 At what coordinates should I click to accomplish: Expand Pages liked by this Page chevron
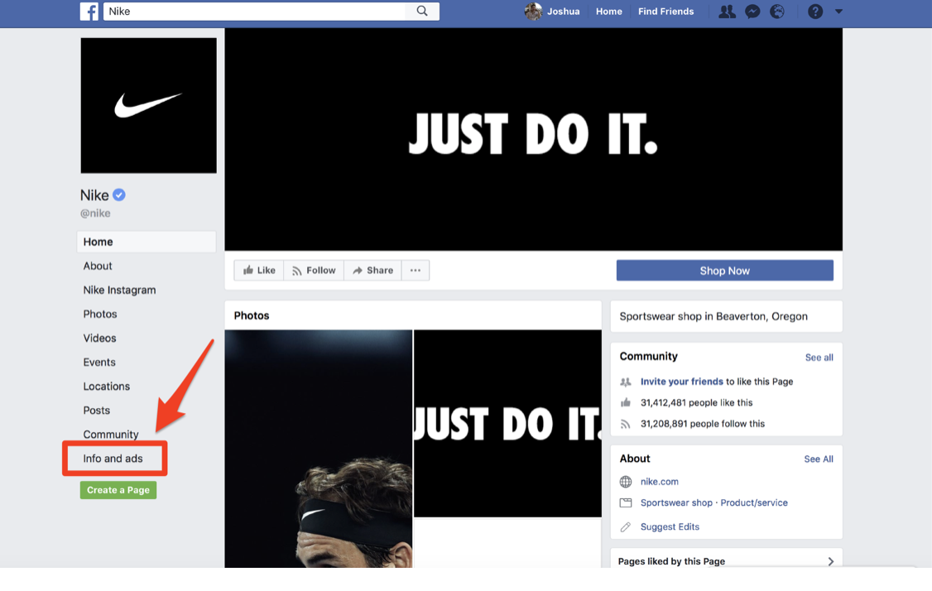tap(830, 561)
